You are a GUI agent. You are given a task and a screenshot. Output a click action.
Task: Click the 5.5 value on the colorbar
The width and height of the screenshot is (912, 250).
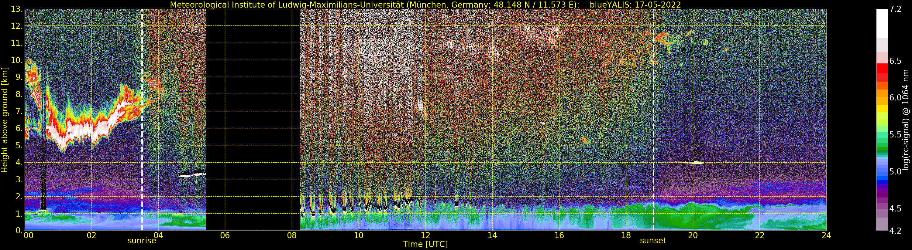pyautogui.click(x=895, y=135)
